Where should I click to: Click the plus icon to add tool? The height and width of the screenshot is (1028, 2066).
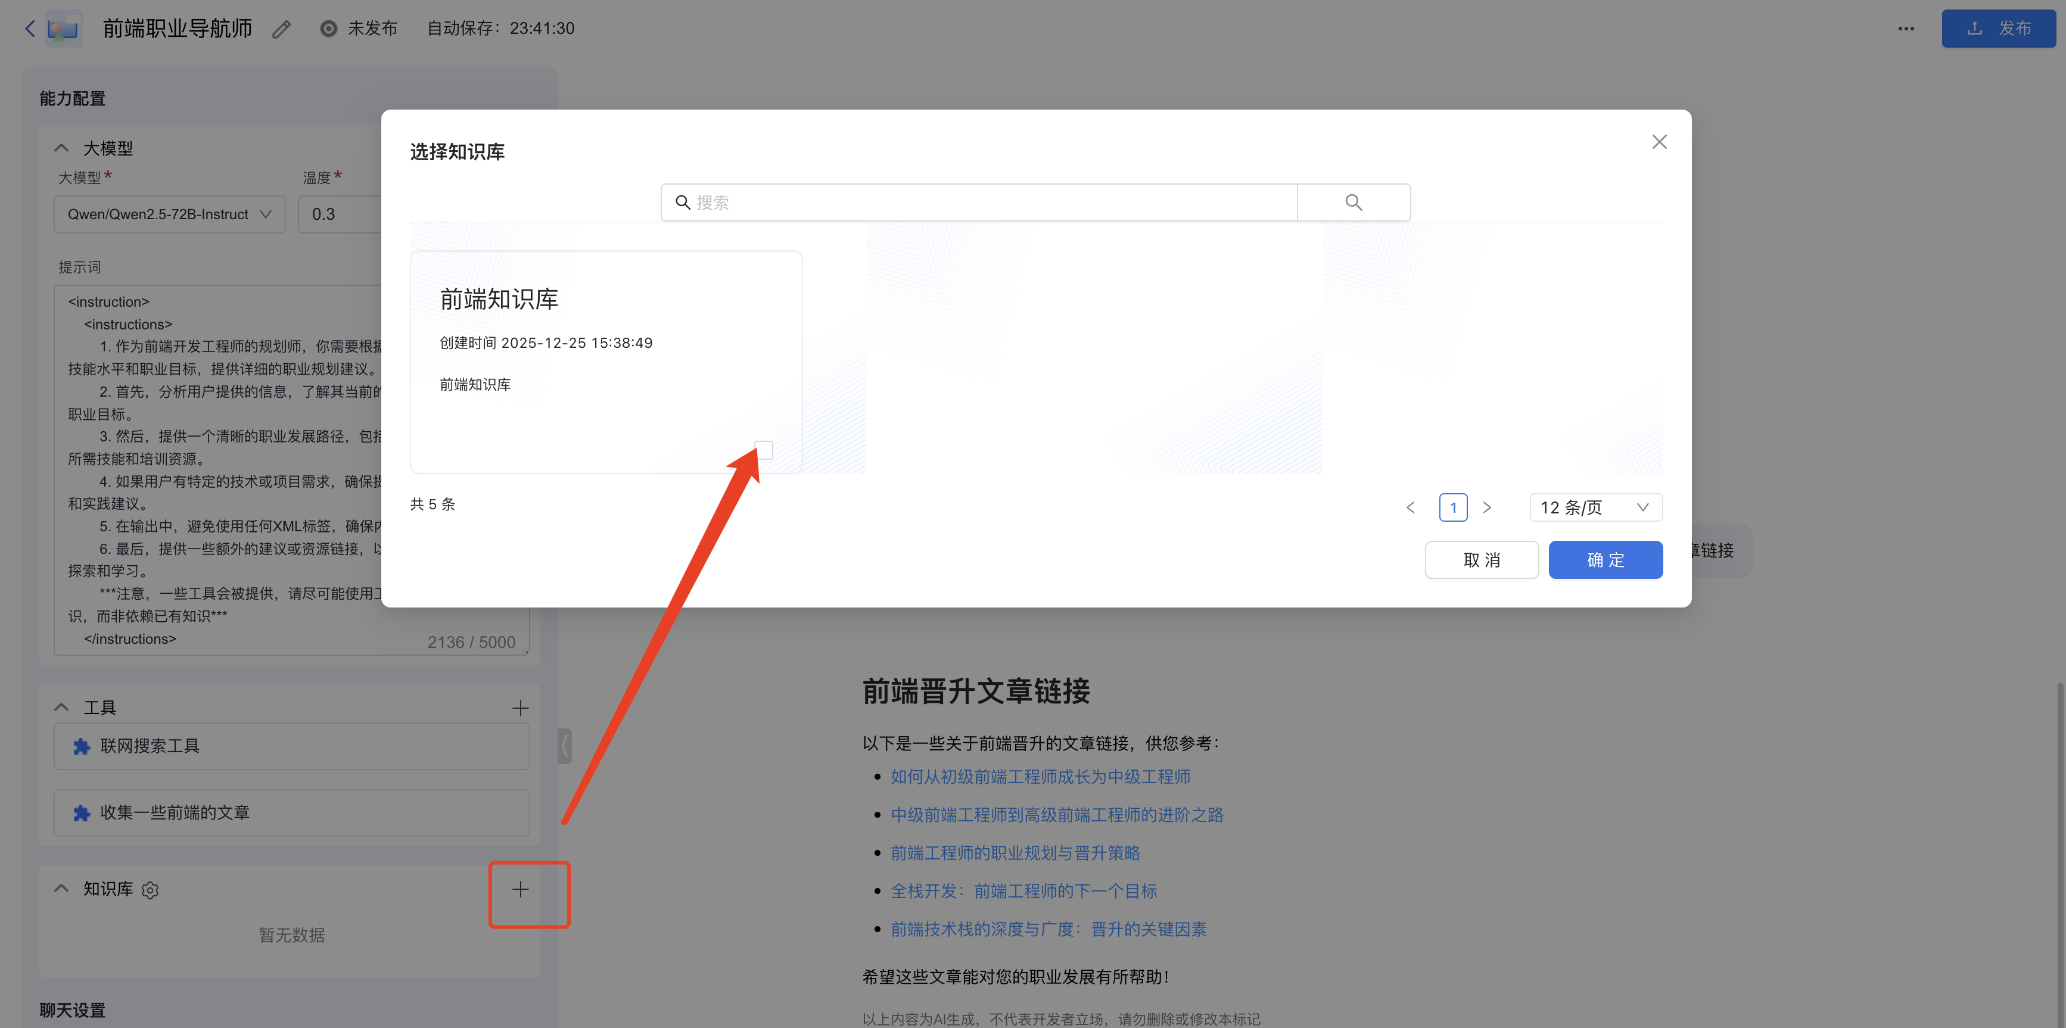point(519,708)
